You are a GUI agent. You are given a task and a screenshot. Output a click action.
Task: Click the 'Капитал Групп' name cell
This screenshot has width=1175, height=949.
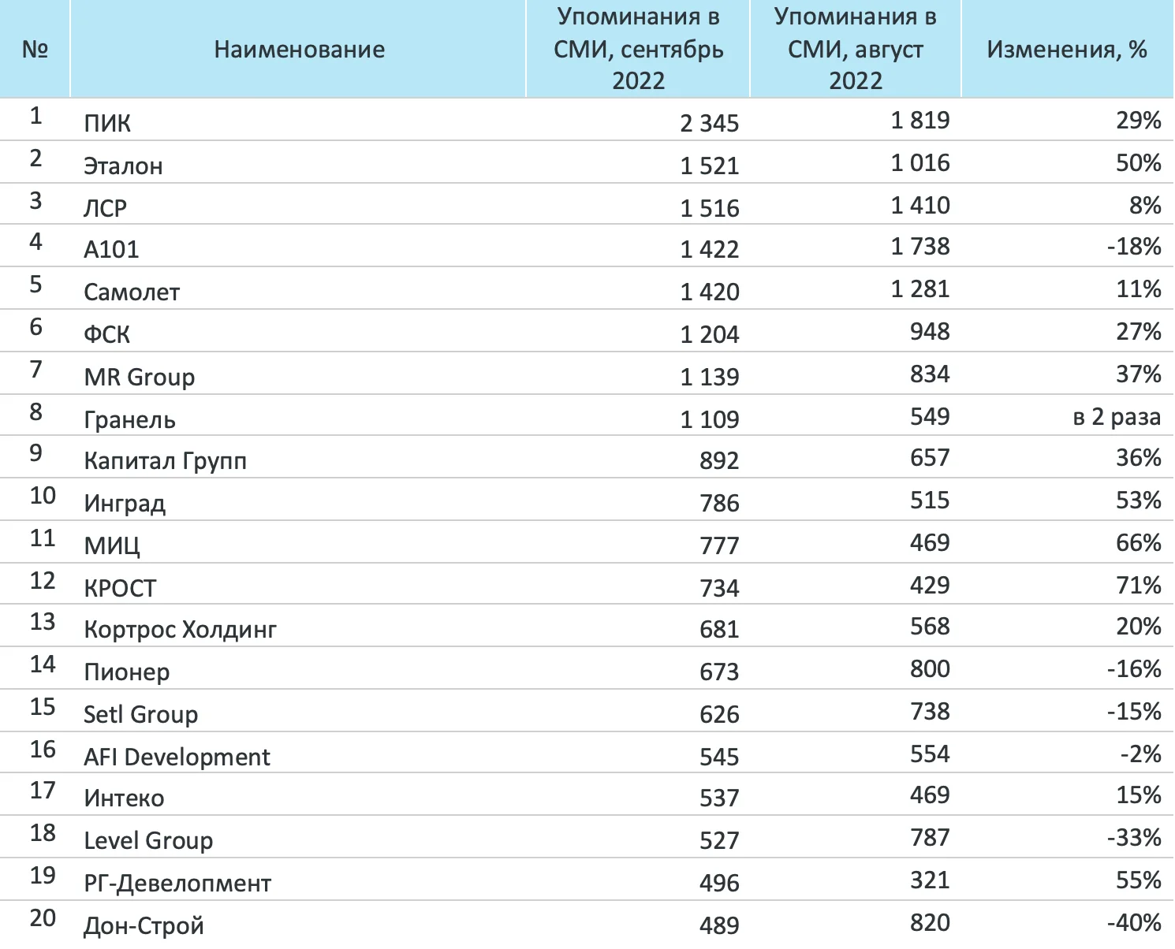(165, 461)
